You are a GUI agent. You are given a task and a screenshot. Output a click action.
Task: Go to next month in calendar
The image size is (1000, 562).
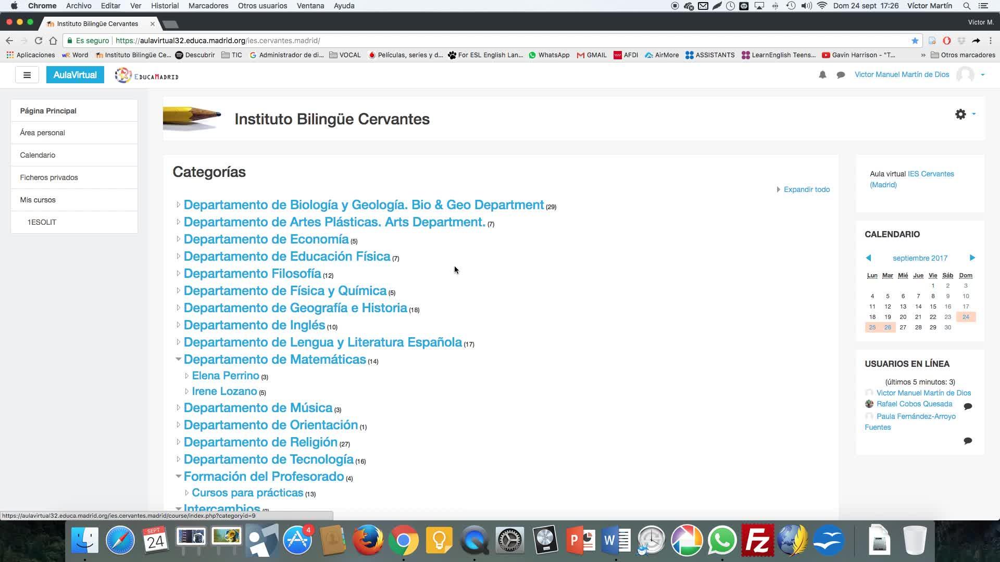click(x=972, y=258)
